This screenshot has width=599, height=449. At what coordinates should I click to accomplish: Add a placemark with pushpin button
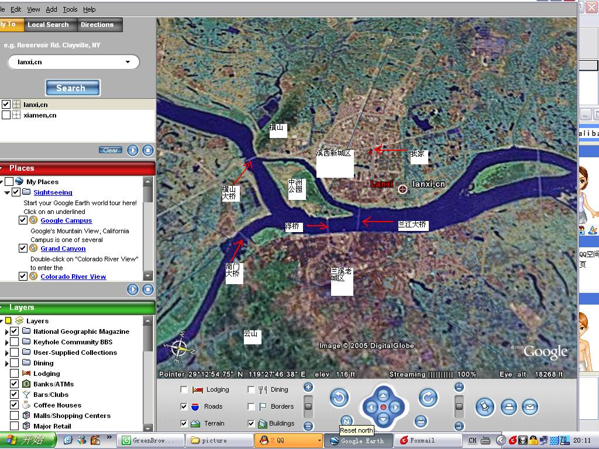[485, 407]
